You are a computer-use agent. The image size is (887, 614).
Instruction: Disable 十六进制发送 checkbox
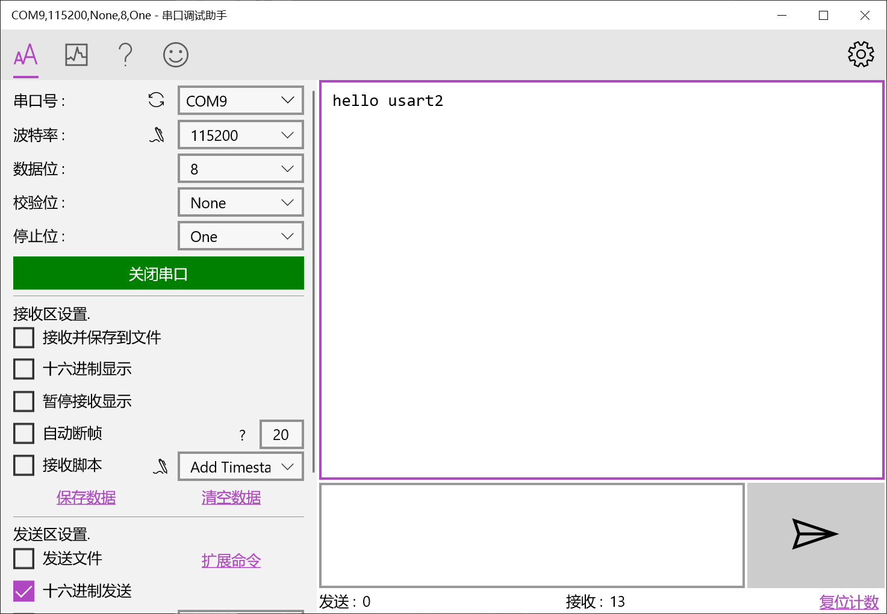point(23,591)
